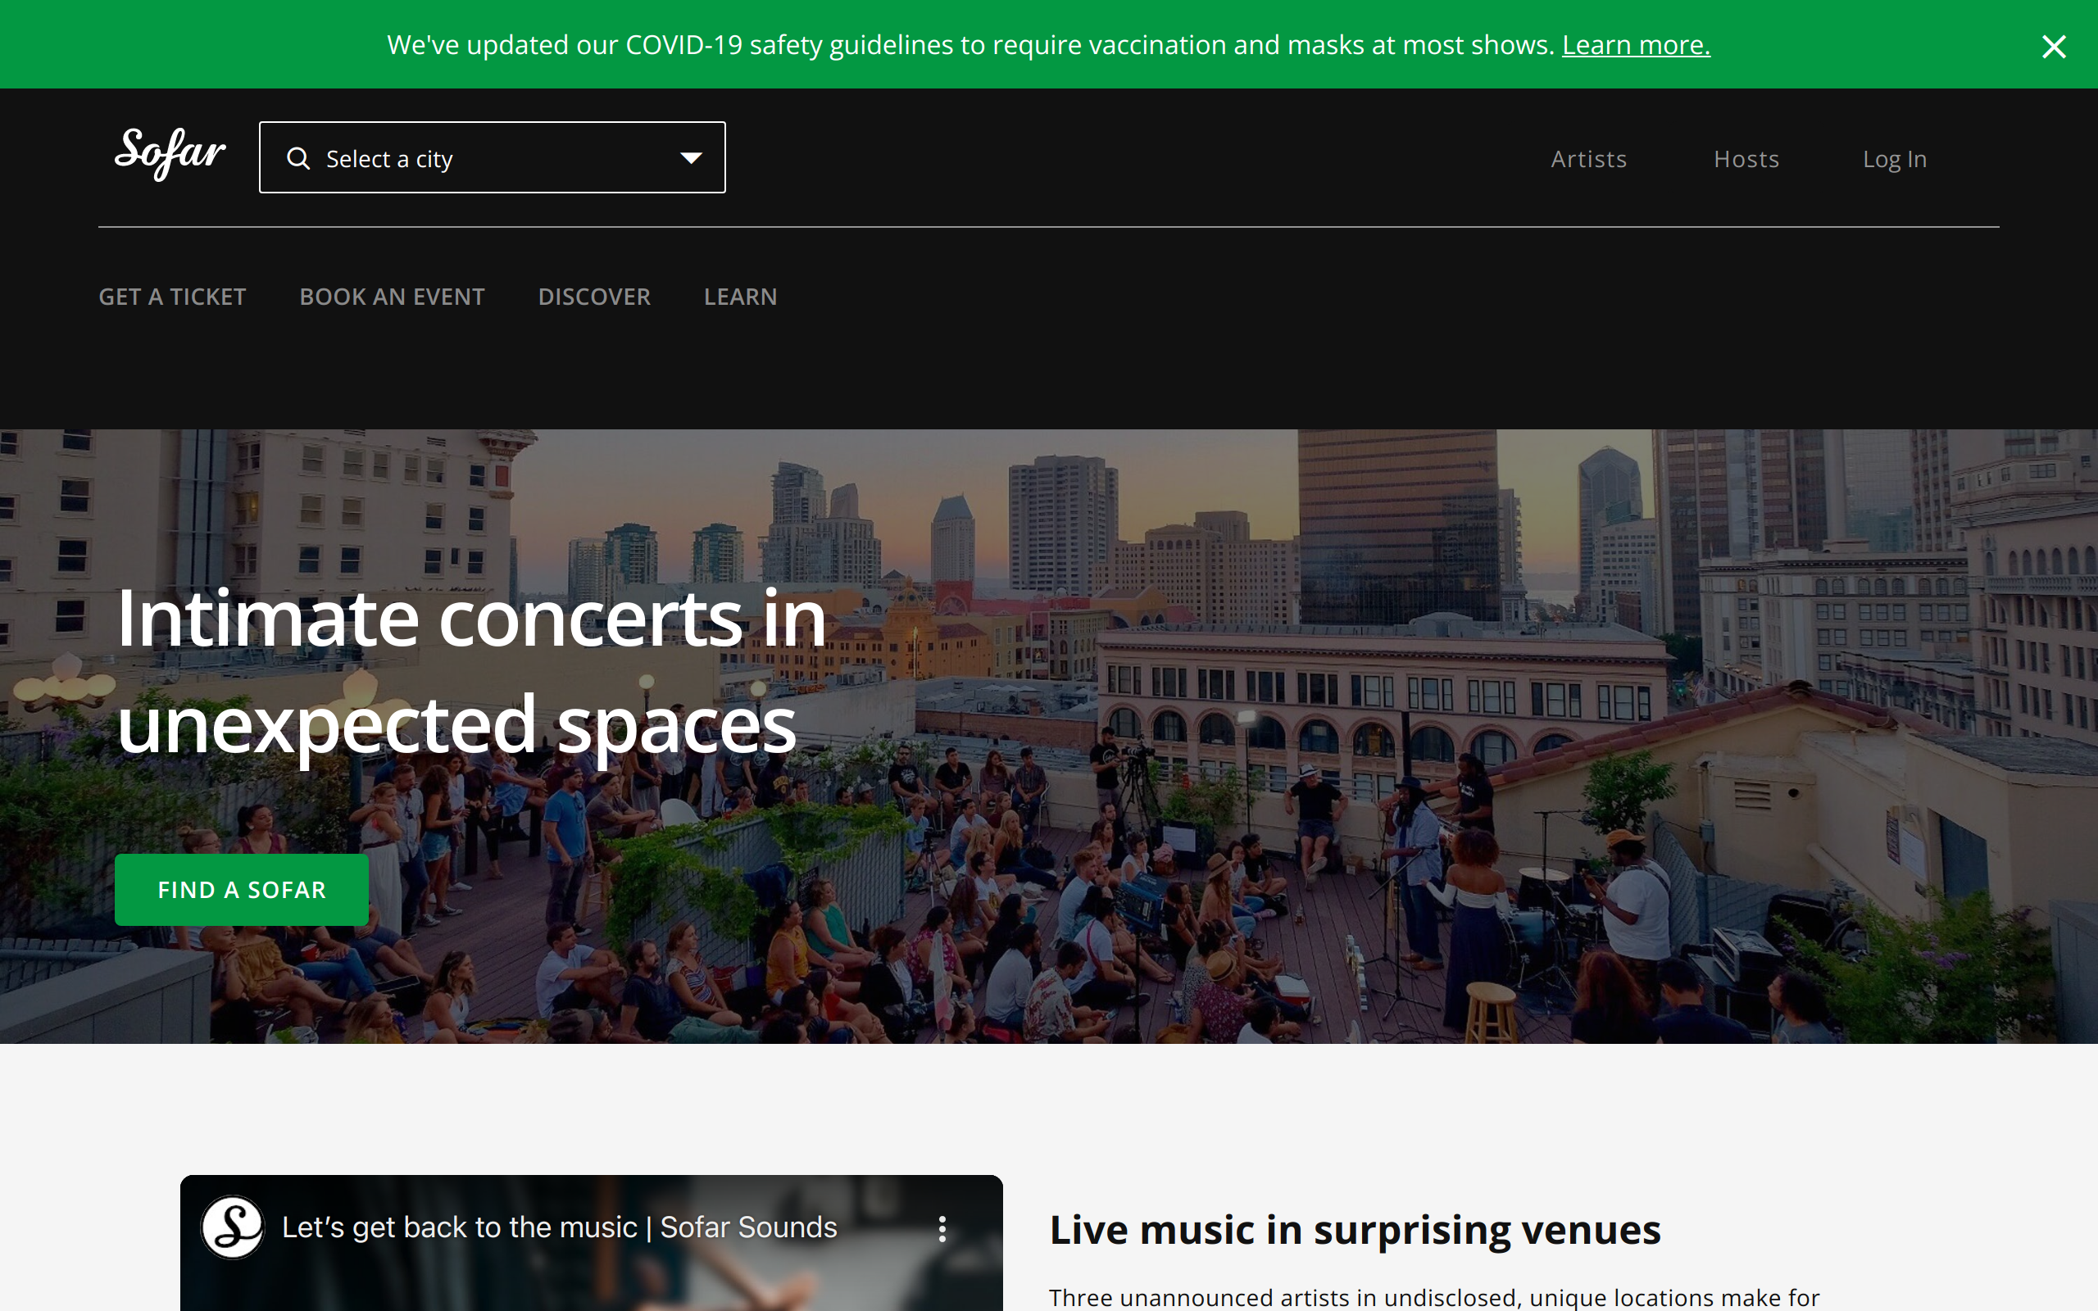The width and height of the screenshot is (2098, 1311).
Task: Click the Log In link
Action: 1894,159
